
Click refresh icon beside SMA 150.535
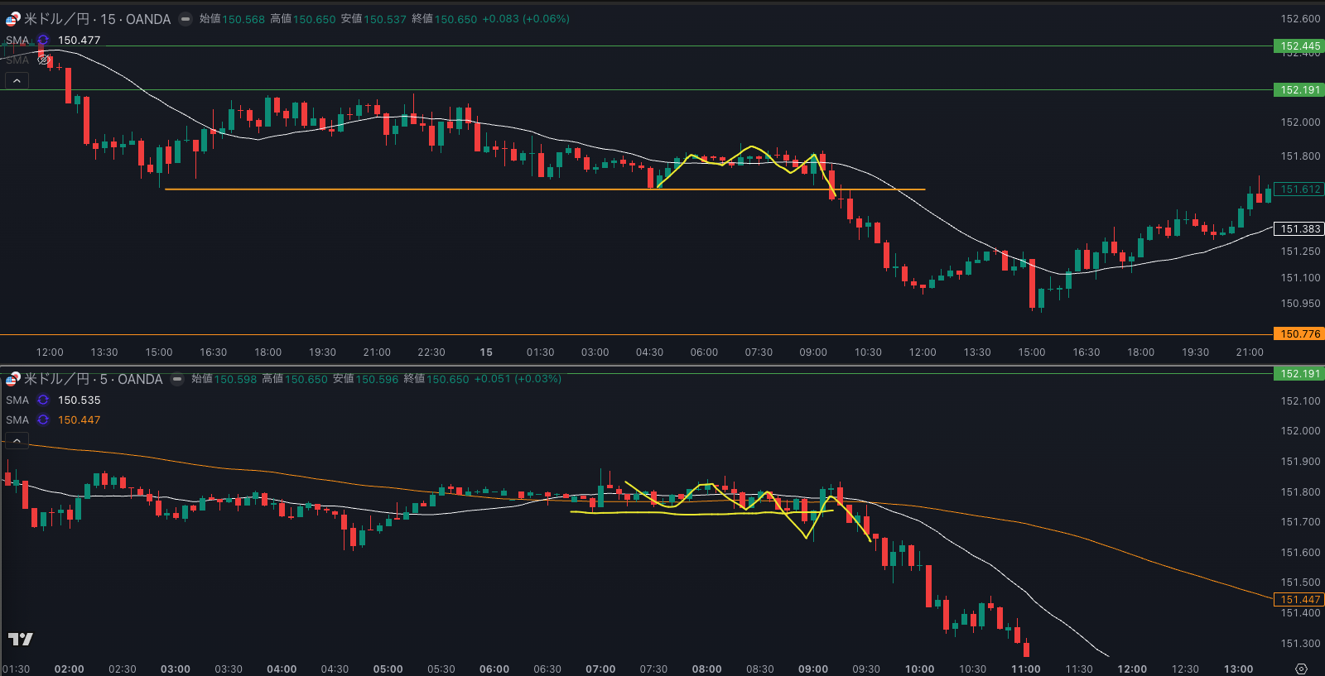coord(43,400)
